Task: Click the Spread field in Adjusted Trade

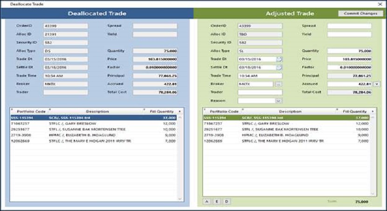Action: (349, 26)
